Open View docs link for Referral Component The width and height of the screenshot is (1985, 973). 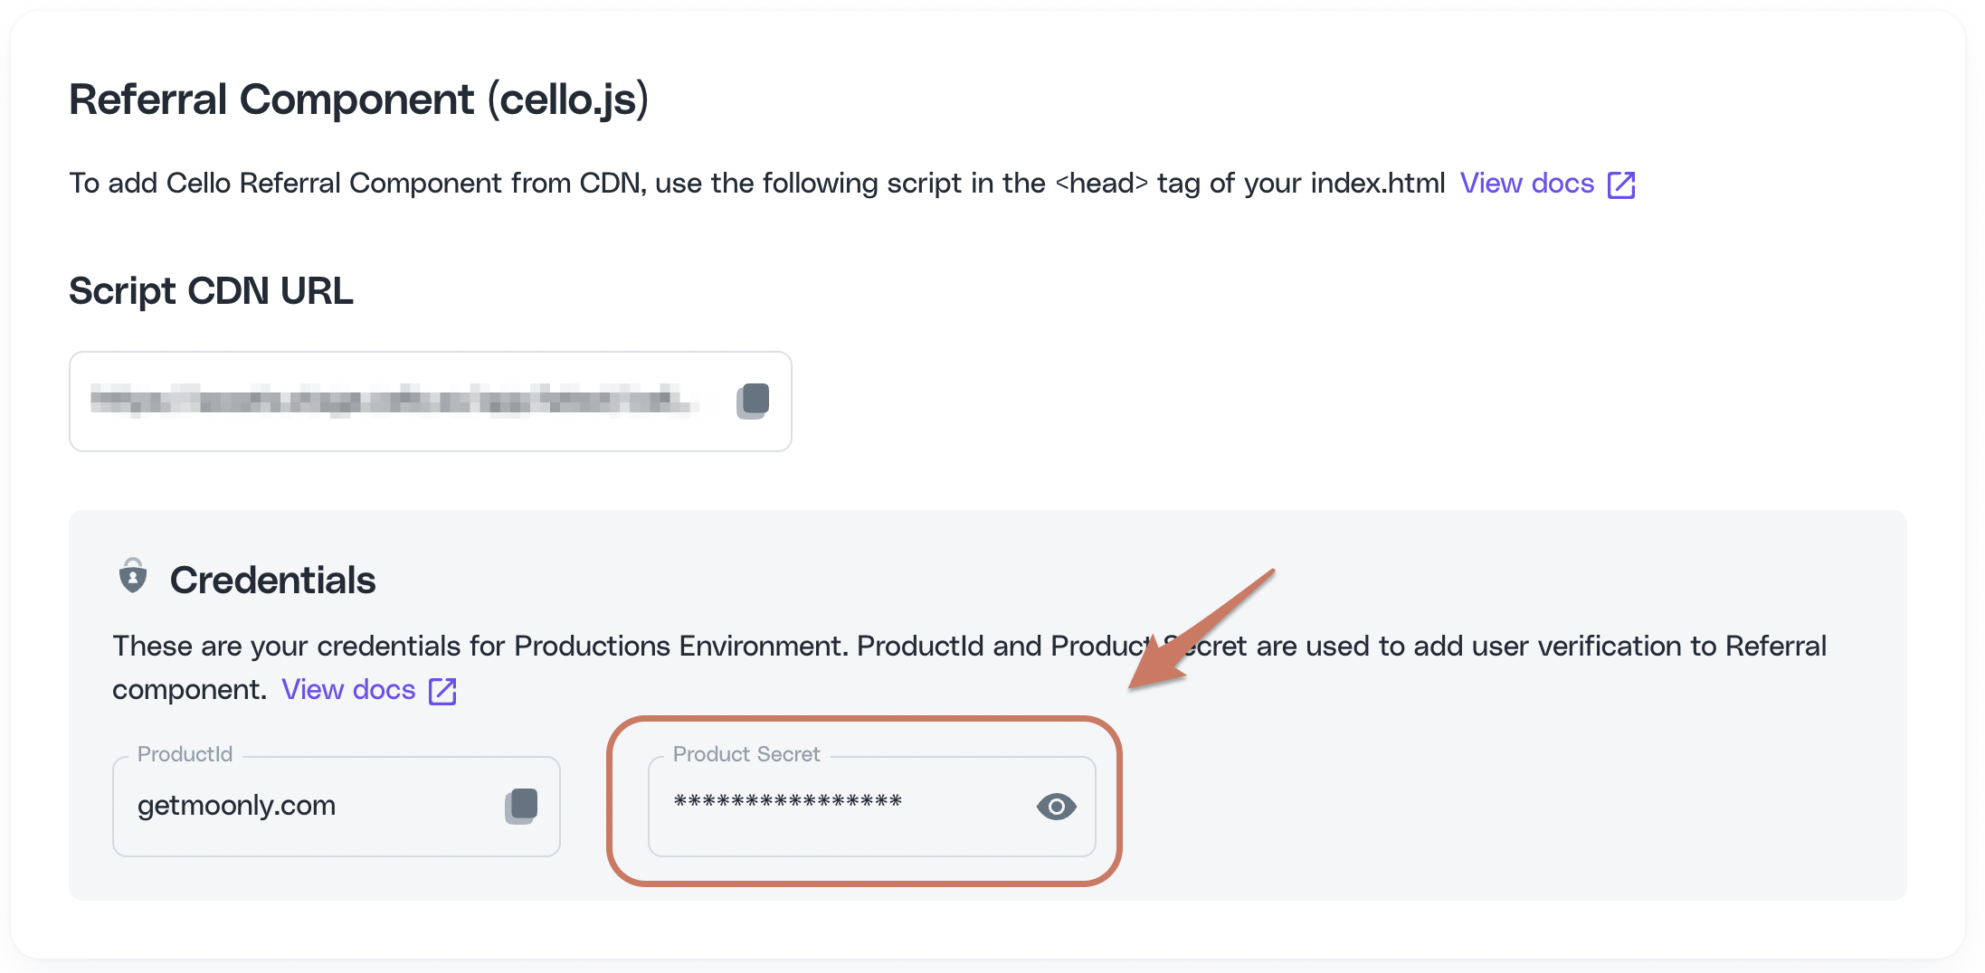pos(1526,183)
